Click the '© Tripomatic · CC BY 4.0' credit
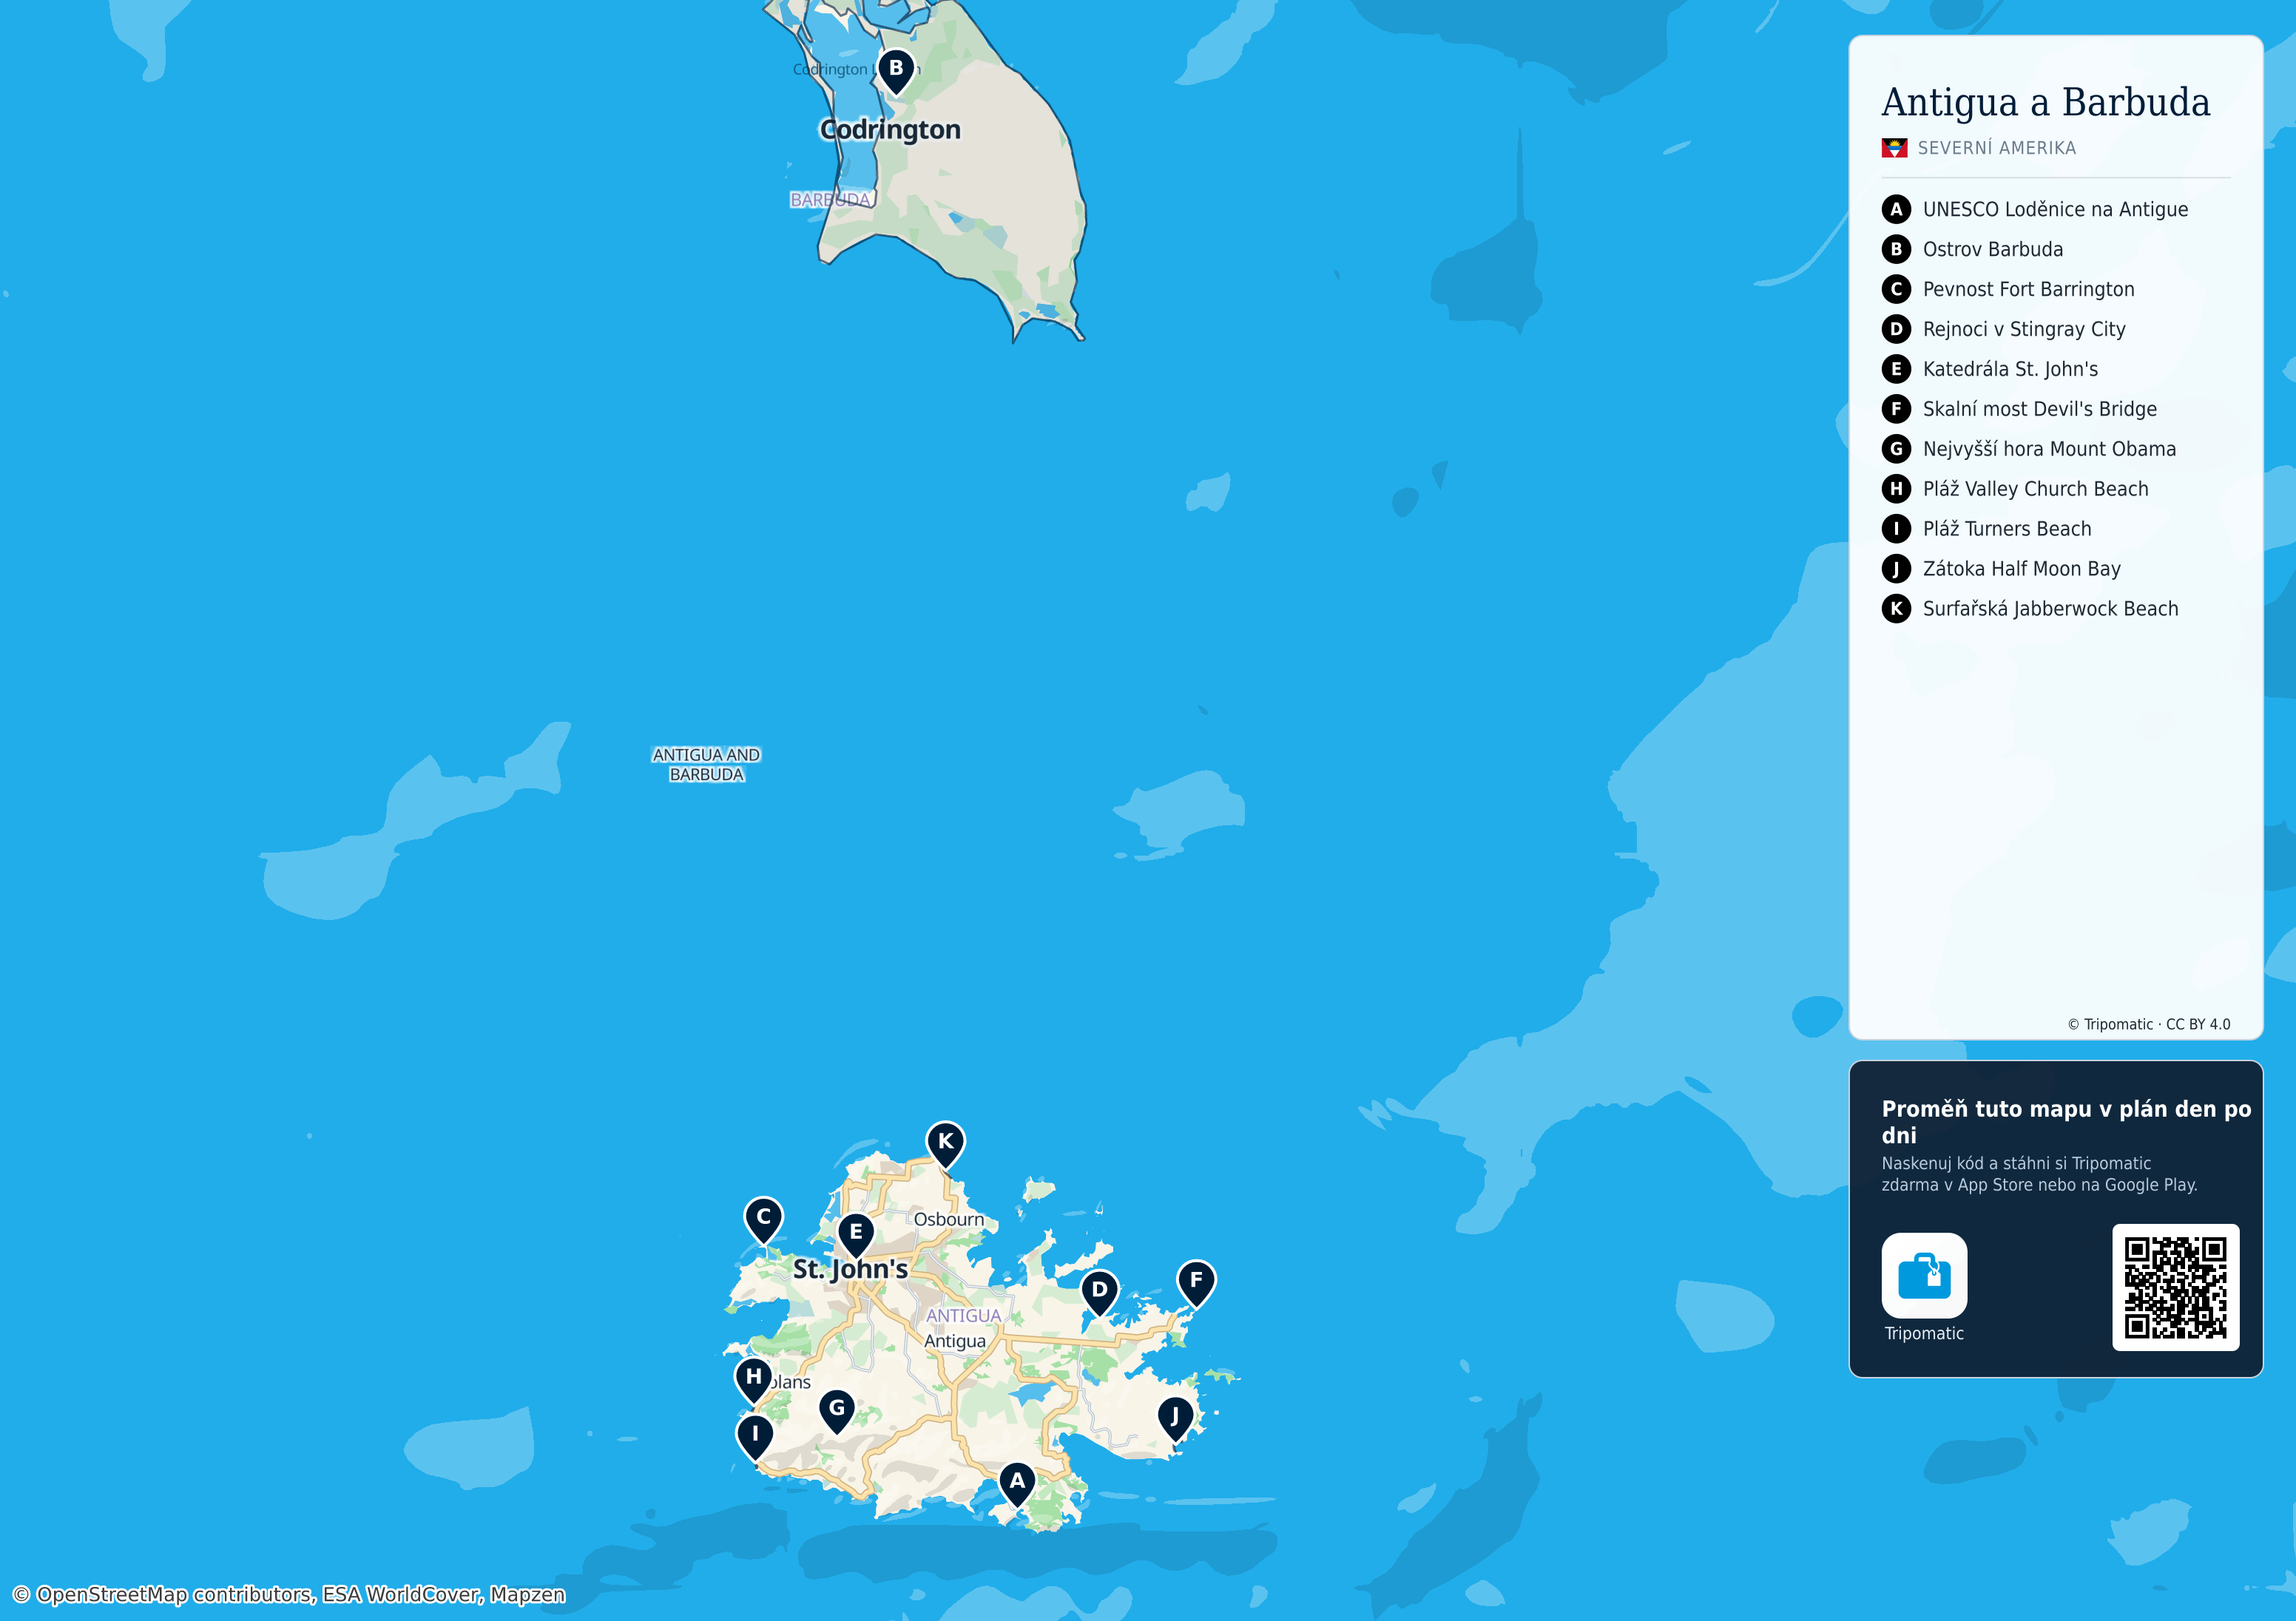This screenshot has height=1621, width=2296. pyautogui.click(x=2148, y=1024)
